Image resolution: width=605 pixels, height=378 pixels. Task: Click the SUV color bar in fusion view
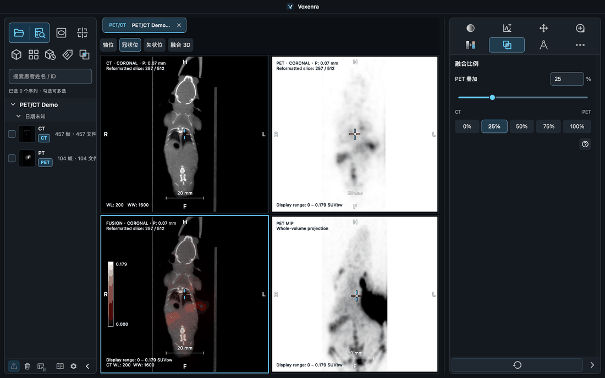[x=111, y=294]
